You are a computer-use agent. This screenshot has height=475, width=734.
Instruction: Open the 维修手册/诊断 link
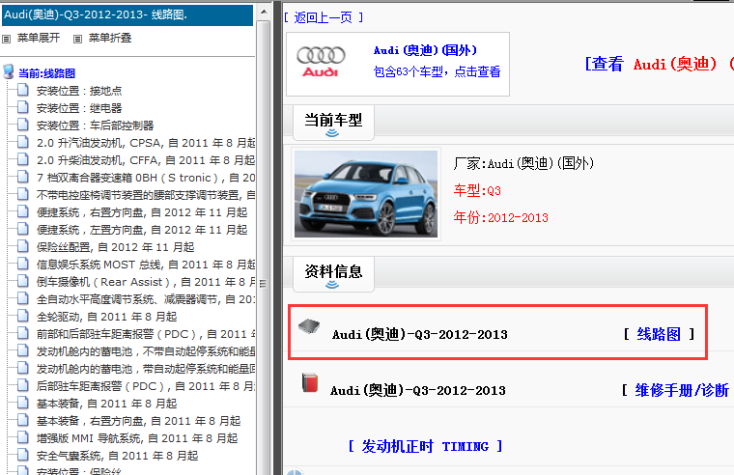pyautogui.click(x=682, y=390)
